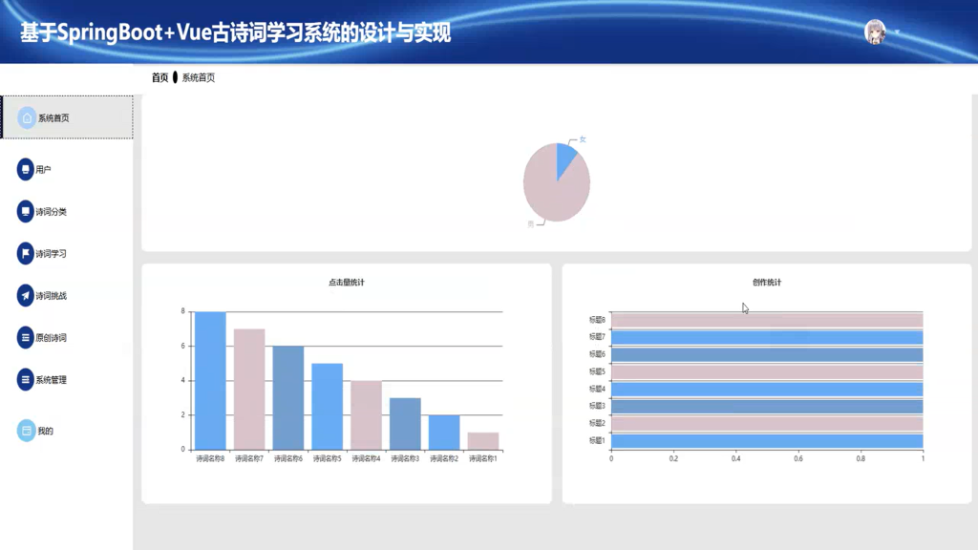
Task: Click the 我的 profile icon in sidebar
Action: click(26, 431)
